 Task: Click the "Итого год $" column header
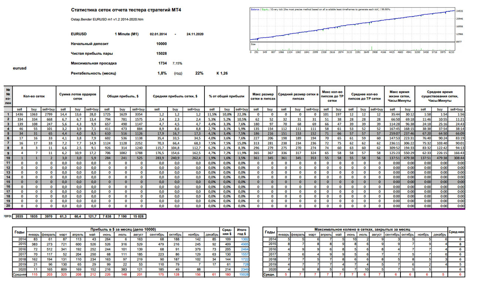(241, 232)
